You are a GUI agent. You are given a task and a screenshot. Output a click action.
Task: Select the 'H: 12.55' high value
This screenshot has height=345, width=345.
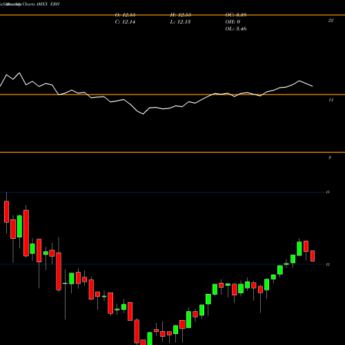(181, 15)
